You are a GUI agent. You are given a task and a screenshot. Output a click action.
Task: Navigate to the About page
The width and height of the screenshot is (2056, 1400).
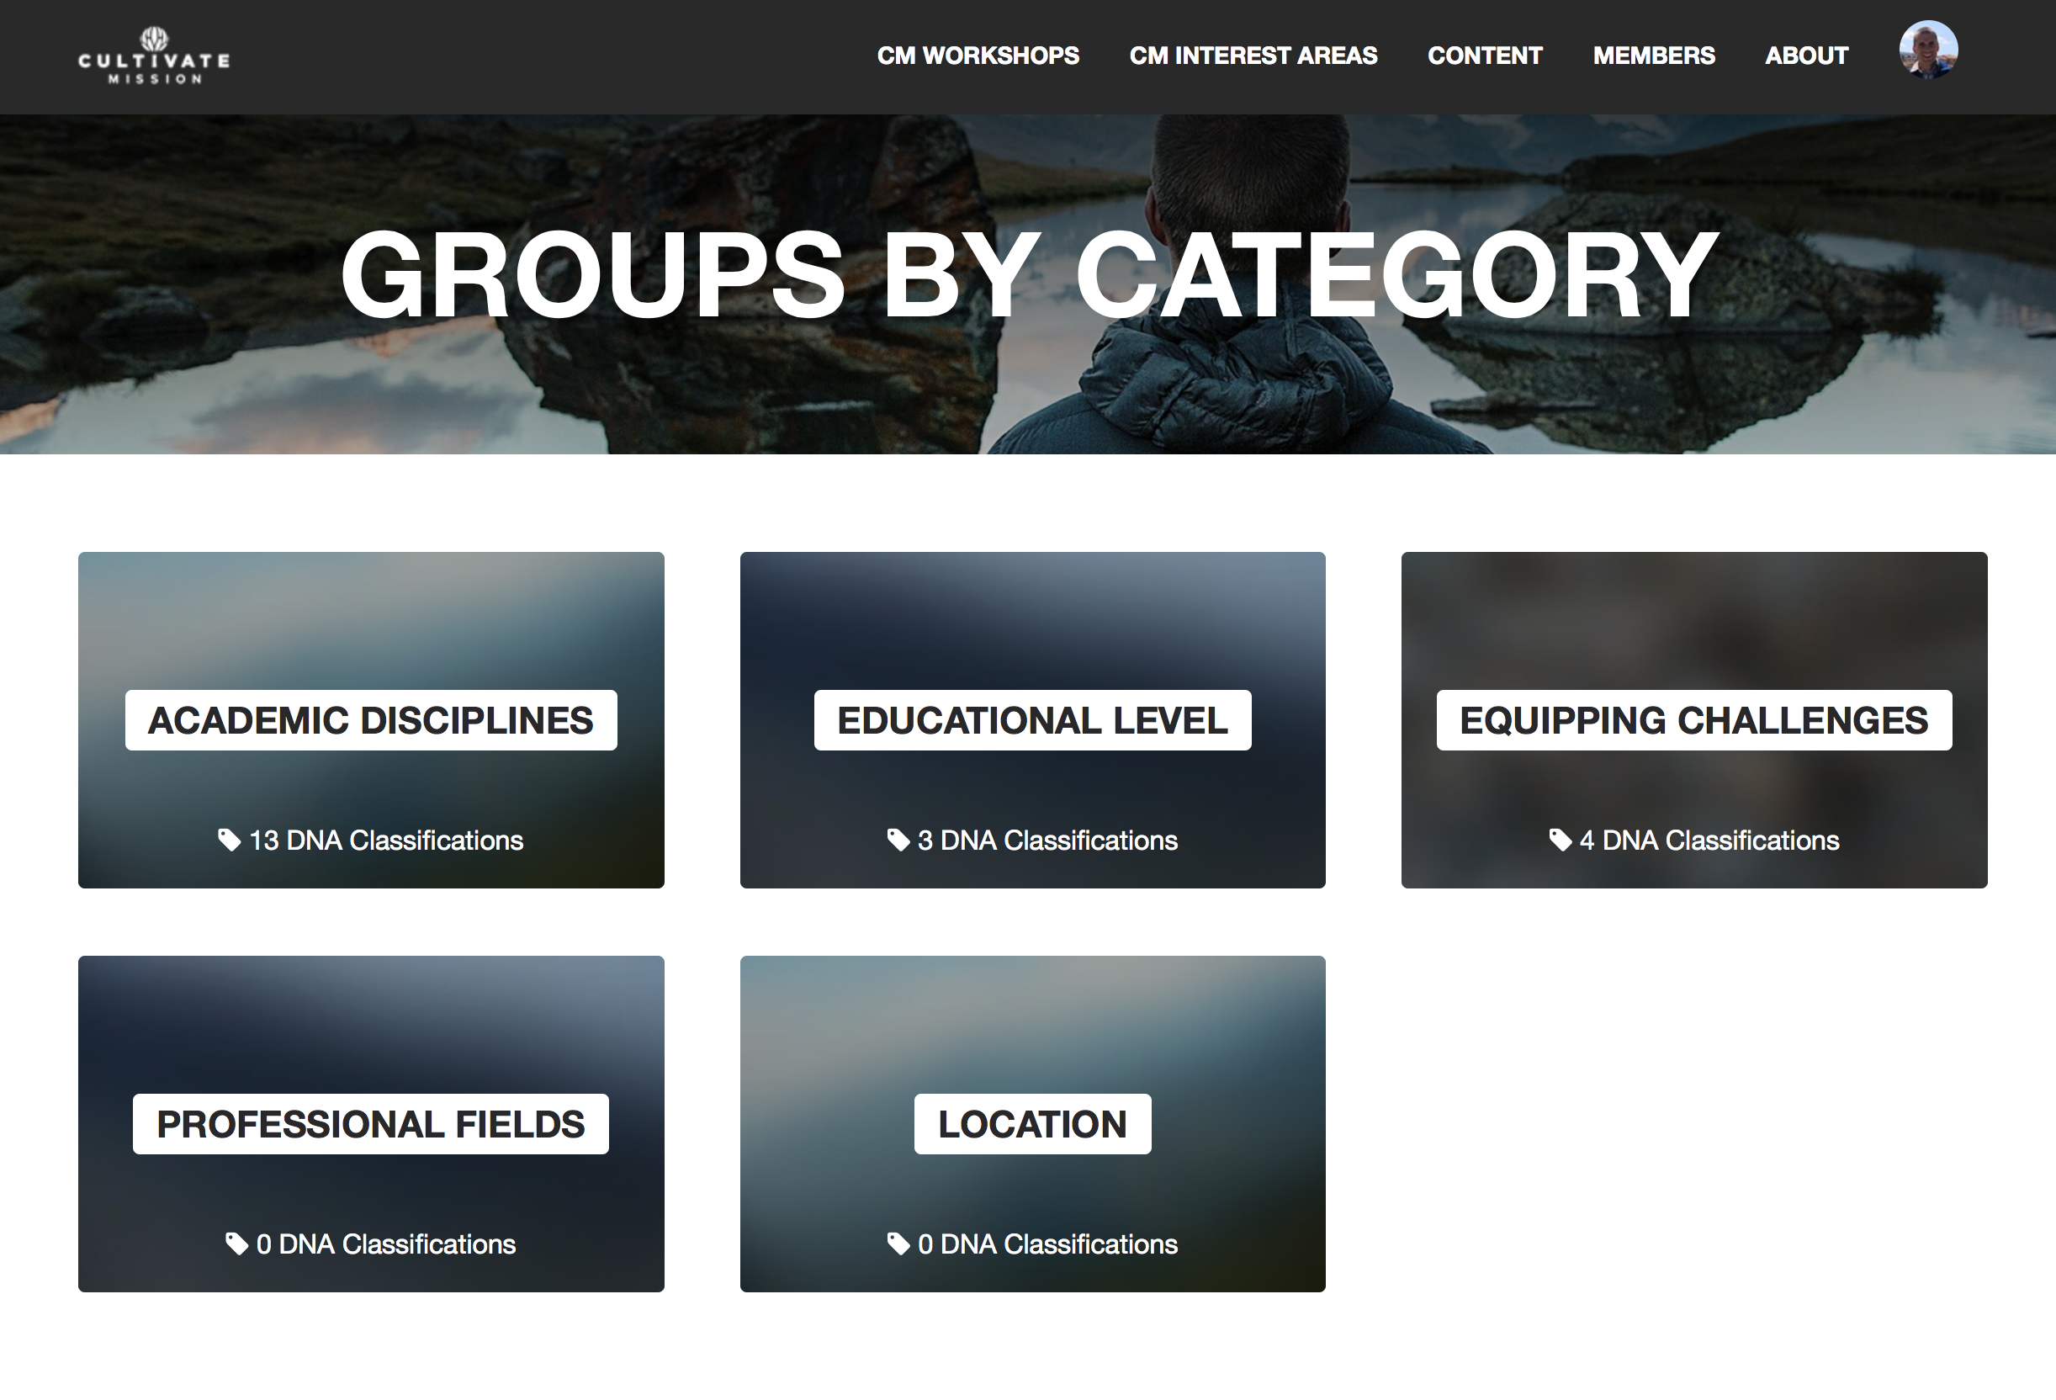pos(1805,56)
